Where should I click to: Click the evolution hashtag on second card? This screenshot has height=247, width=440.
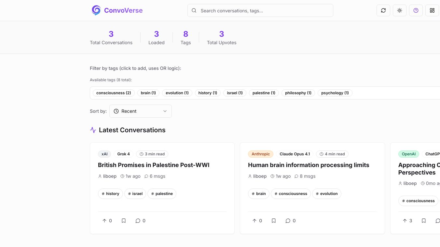tap(327, 194)
